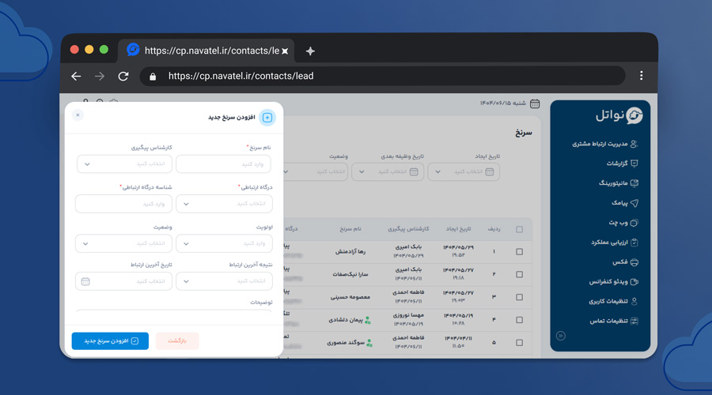Click the green user icon beside پیمان دلشادی
The width and height of the screenshot is (712, 395).
tap(368, 320)
